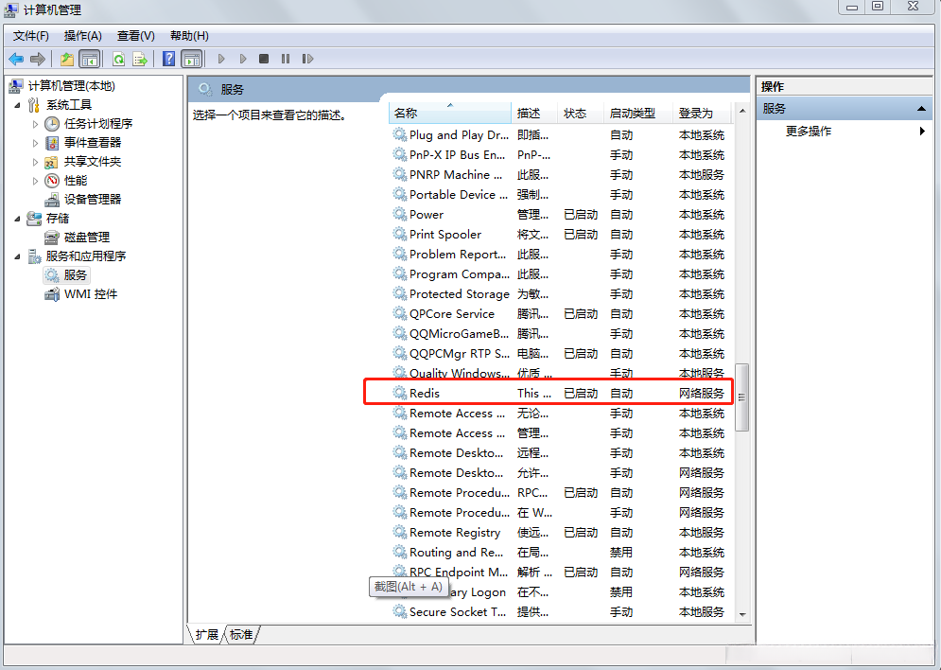
Task: Sort by the 名称 column header
Action: click(450, 113)
